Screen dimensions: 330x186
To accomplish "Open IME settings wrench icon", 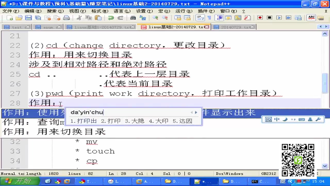I will click(x=318, y=119).
